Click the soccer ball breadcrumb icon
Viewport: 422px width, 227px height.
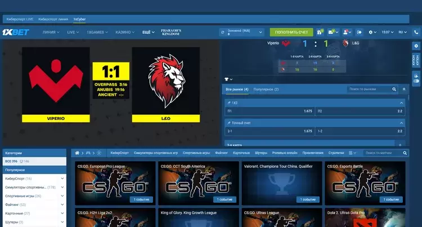[x=99, y=153]
